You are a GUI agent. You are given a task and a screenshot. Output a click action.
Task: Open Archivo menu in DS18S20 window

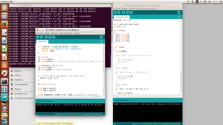(x=39, y=33)
